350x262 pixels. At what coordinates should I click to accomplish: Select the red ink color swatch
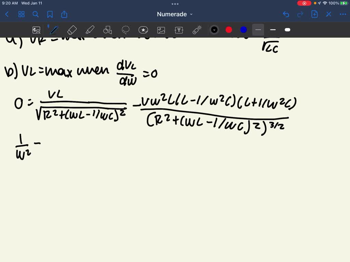click(x=229, y=30)
